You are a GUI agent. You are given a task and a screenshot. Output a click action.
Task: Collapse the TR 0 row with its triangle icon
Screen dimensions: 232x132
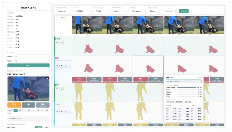pos(57,112)
